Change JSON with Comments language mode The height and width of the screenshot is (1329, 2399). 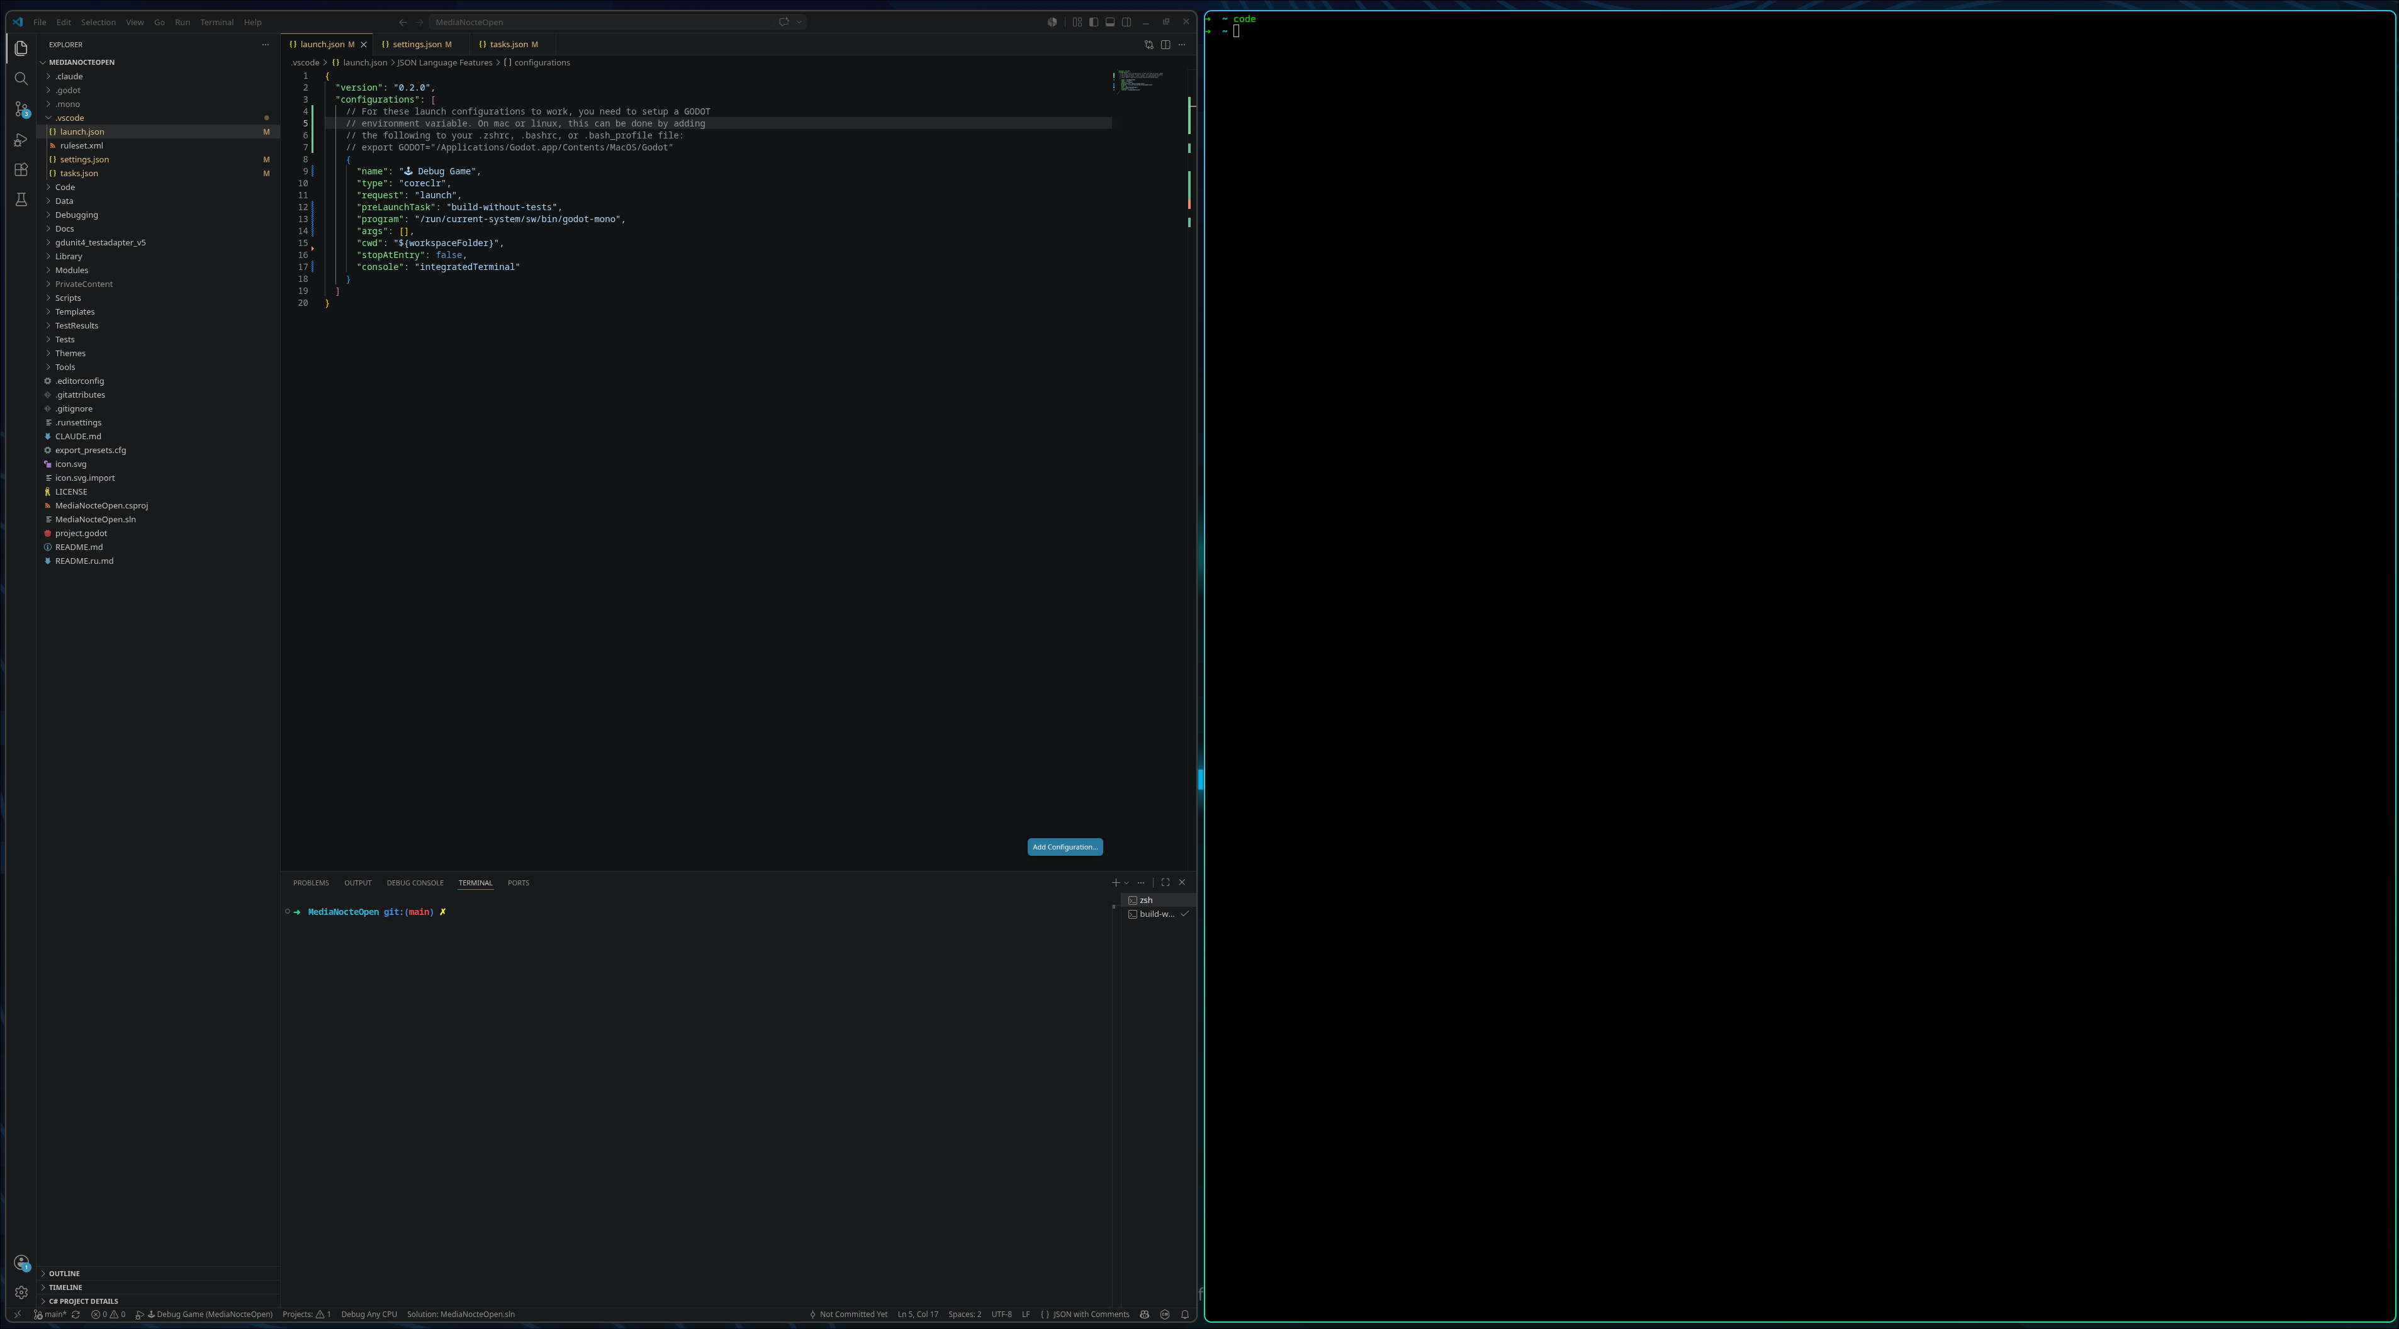[x=1085, y=1315]
